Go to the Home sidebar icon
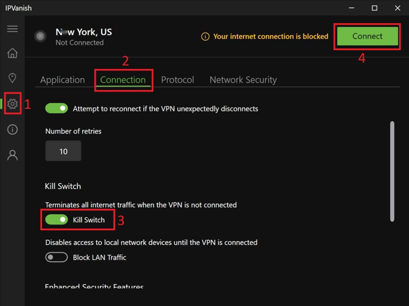 [12, 54]
